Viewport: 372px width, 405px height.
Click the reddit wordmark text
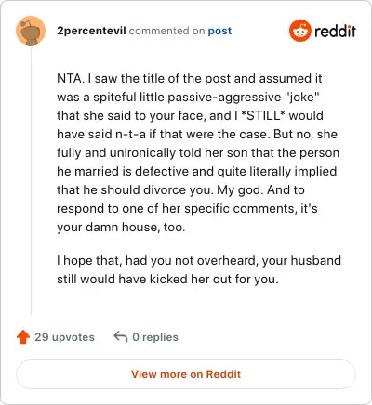[335, 32]
